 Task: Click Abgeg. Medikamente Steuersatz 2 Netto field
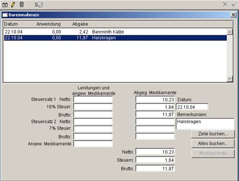click(155, 122)
